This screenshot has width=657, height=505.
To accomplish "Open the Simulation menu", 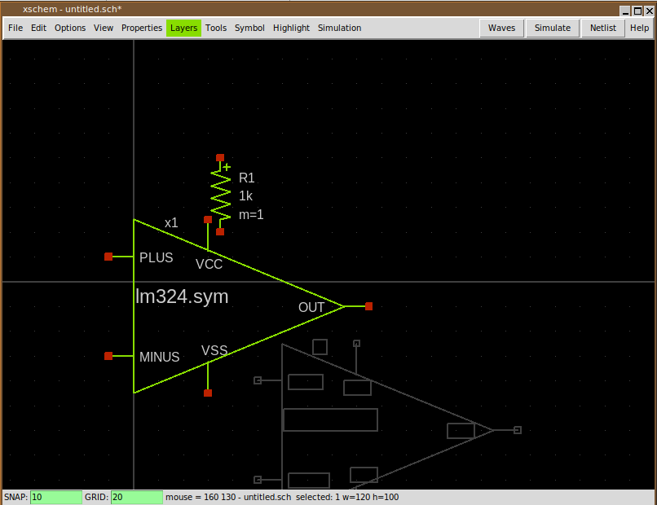I will [x=339, y=28].
